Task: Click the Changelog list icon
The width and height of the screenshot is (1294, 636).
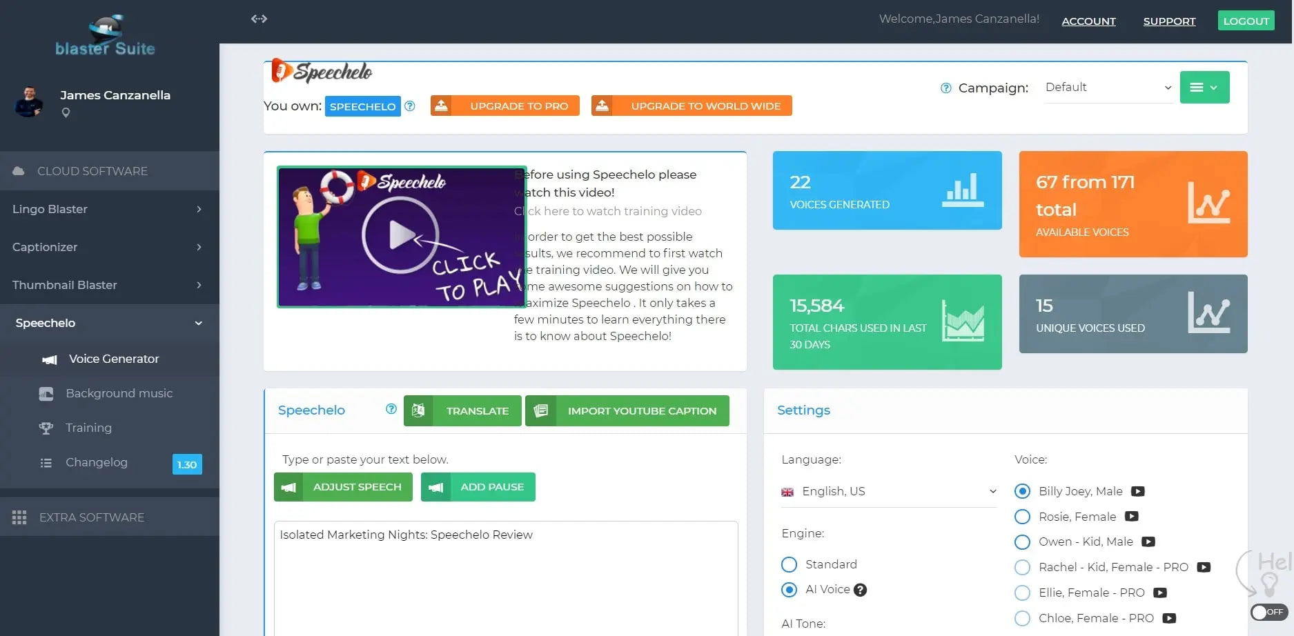Action: (46, 463)
